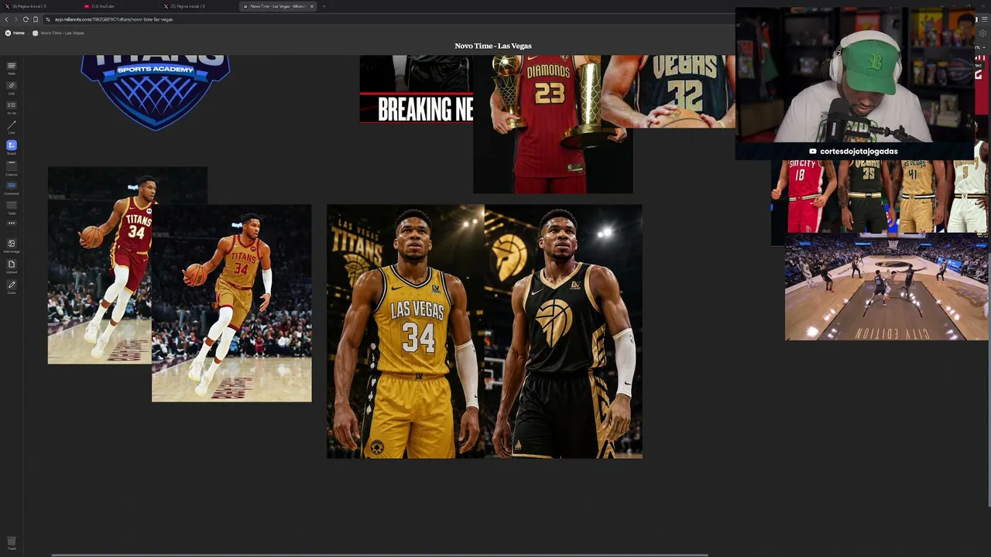Add a To-do list from sidebar
The height and width of the screenshot is (557, 991).
click(x=12, y=107)
